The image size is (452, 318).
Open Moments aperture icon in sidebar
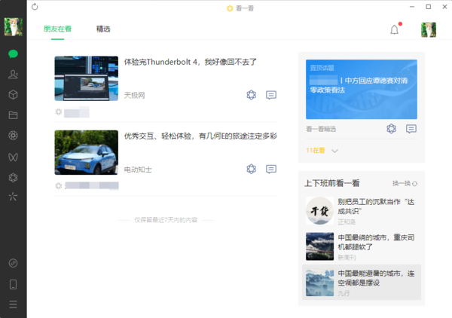(13, 136)
